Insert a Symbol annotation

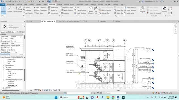164,9
